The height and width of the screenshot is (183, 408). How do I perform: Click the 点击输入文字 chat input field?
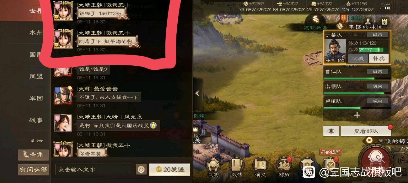tap(94, 169)
